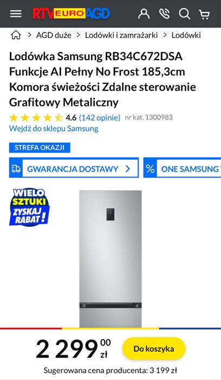This screenshot has height=380, width=221.
Task: Open the user account icon
Action: (x=144, y=14)
